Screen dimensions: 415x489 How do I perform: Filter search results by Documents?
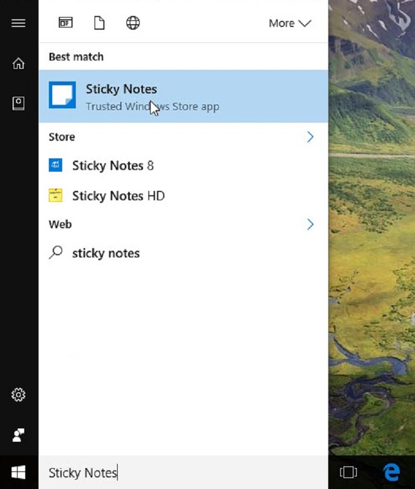click(x=99, y=23)
